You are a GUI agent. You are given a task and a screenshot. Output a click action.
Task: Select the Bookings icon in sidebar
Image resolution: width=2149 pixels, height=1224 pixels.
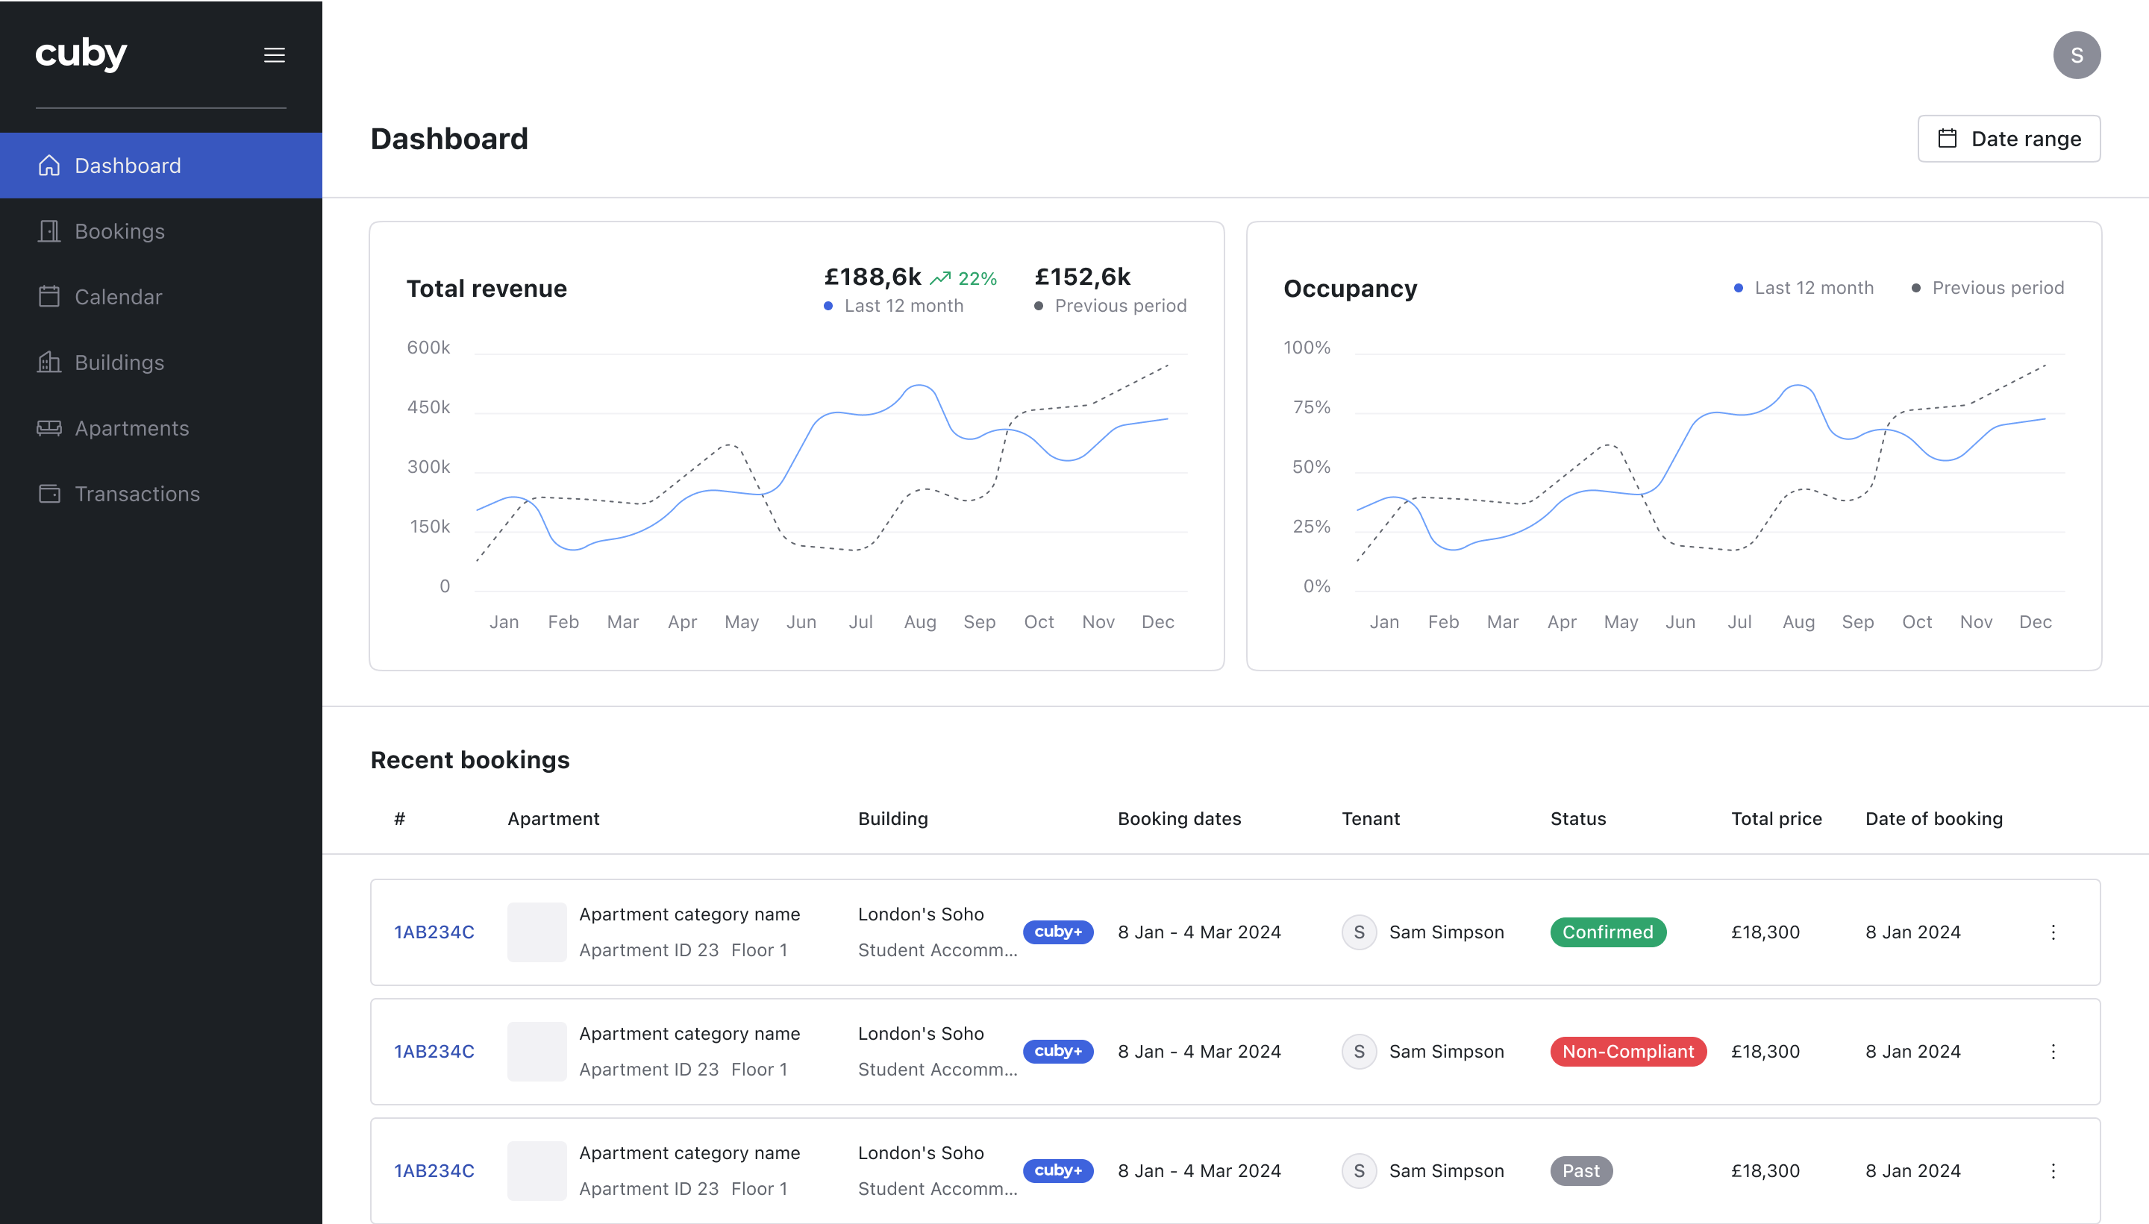(49, 230)
